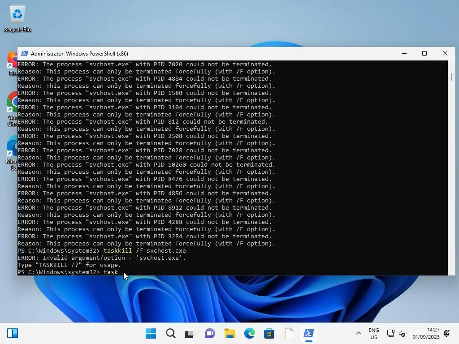
Task: Click the error line with PID 7020
Action: [x=145, y=64]
